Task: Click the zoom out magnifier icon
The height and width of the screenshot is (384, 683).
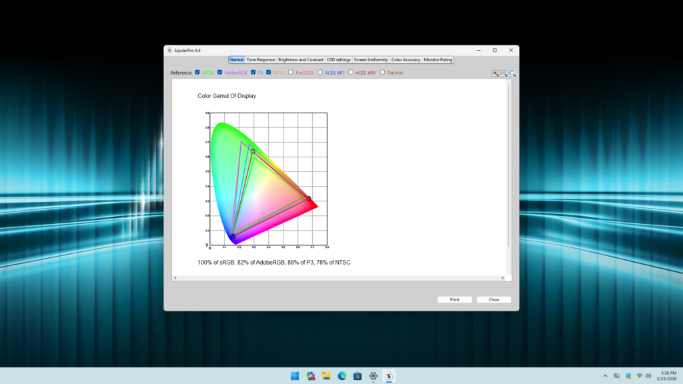Action: pyautogui.click(x=504, y=73)
